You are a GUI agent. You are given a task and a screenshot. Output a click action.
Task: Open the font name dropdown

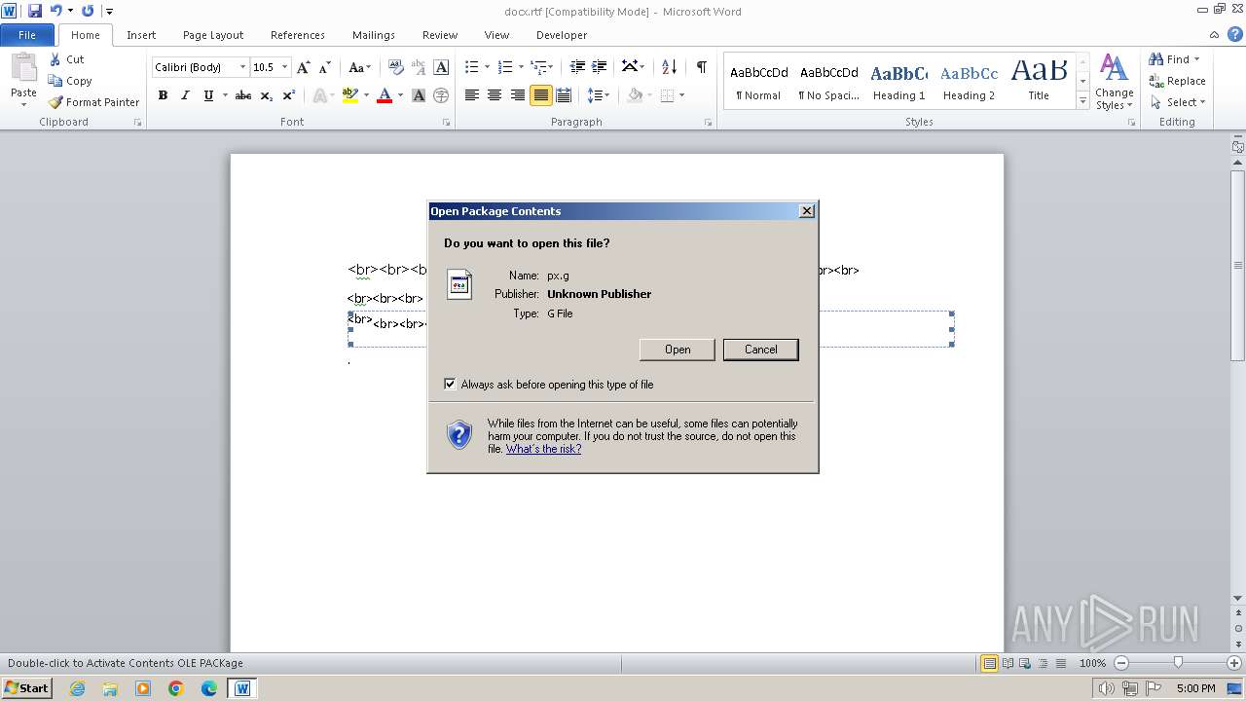[242, 67]
